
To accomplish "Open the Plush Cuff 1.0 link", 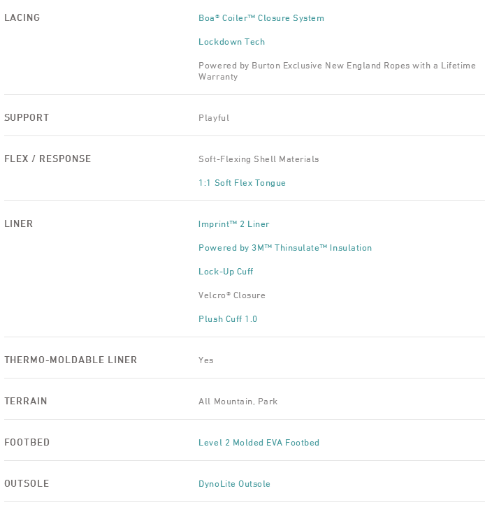I will coord(228,319).
